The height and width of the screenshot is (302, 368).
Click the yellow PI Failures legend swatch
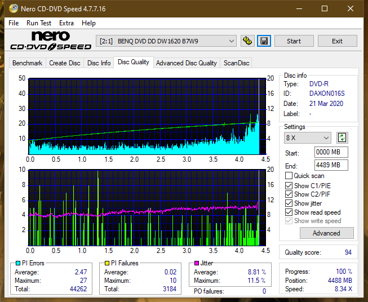click(x=107, y=263)
